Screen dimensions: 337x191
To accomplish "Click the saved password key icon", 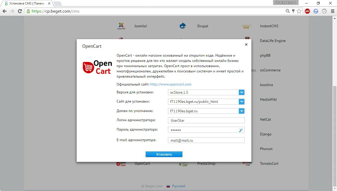I will [293, 11].
